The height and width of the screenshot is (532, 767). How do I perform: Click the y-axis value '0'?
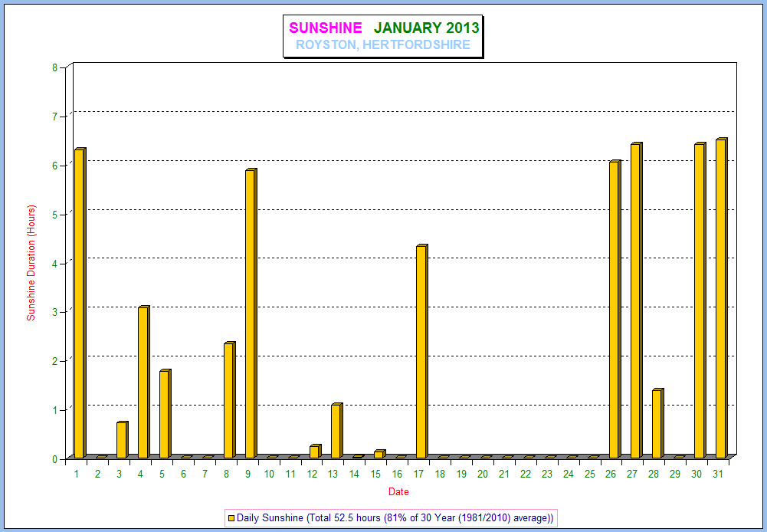pyautogui.click(x=55, y=458)
